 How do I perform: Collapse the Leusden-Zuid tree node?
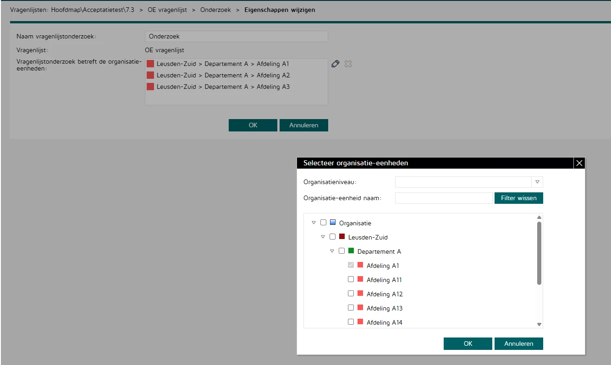[x=323, y=237]
